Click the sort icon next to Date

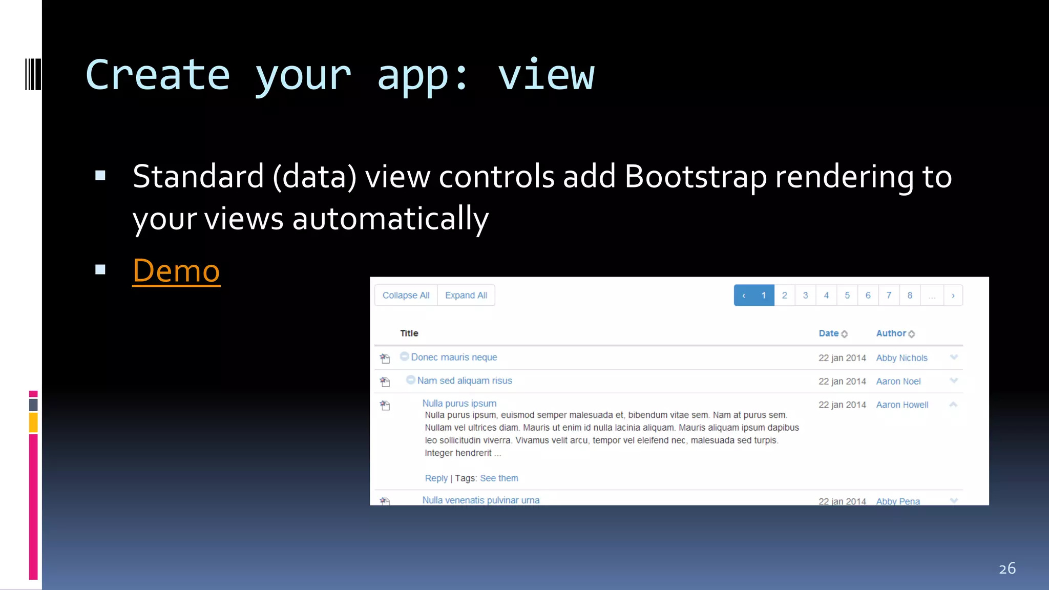pos(845,334)
